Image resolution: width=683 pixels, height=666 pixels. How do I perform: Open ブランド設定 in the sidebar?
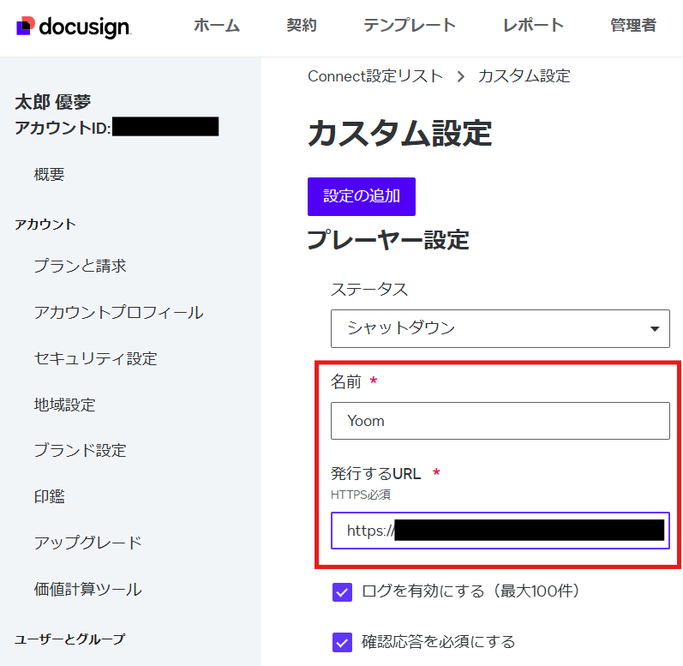point(81,450)
